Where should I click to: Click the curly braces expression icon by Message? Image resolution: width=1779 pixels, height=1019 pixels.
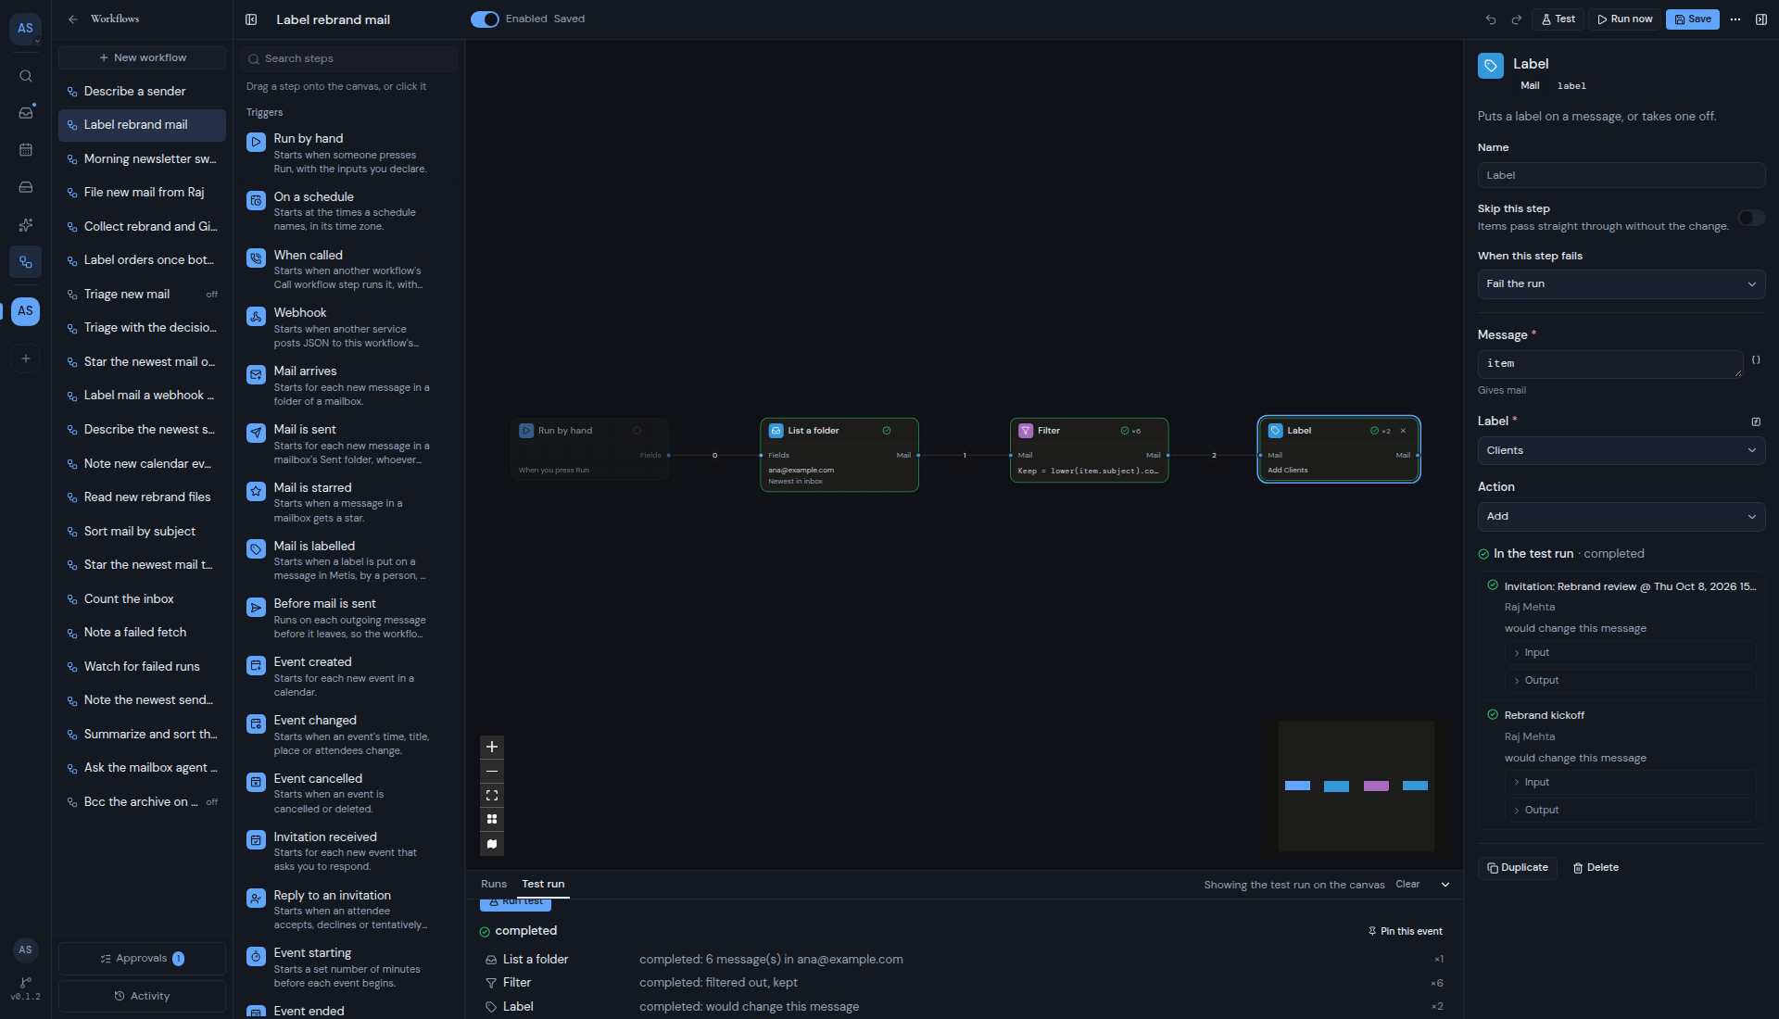(1756, 360)
